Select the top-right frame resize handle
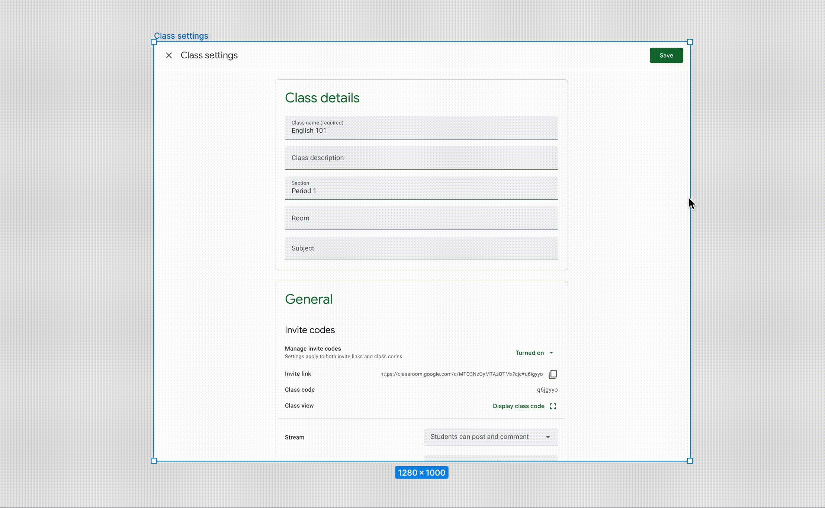Image resolution: width=825 pixels, height=508 pixels. coord(690,42)
